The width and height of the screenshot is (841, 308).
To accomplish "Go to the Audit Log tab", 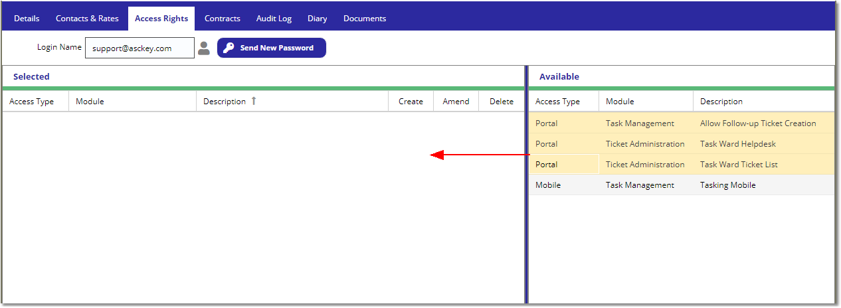I will coord(274,19).
